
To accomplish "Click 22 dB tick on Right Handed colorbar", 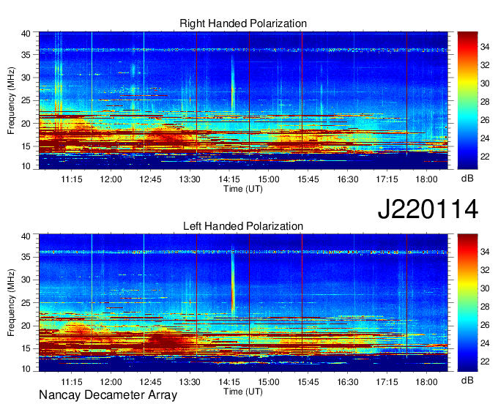I will click(485, 157).
